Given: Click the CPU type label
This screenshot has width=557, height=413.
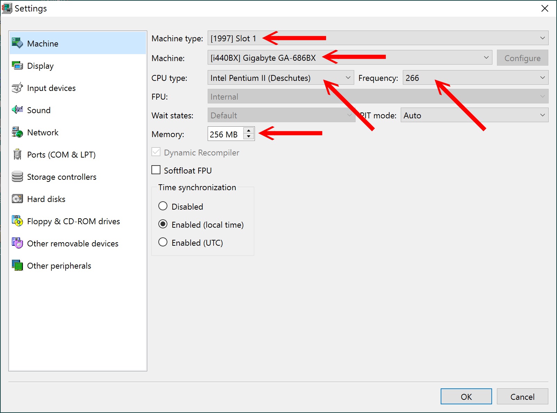Looking at the screenshot, I should (x=169, y=78).
